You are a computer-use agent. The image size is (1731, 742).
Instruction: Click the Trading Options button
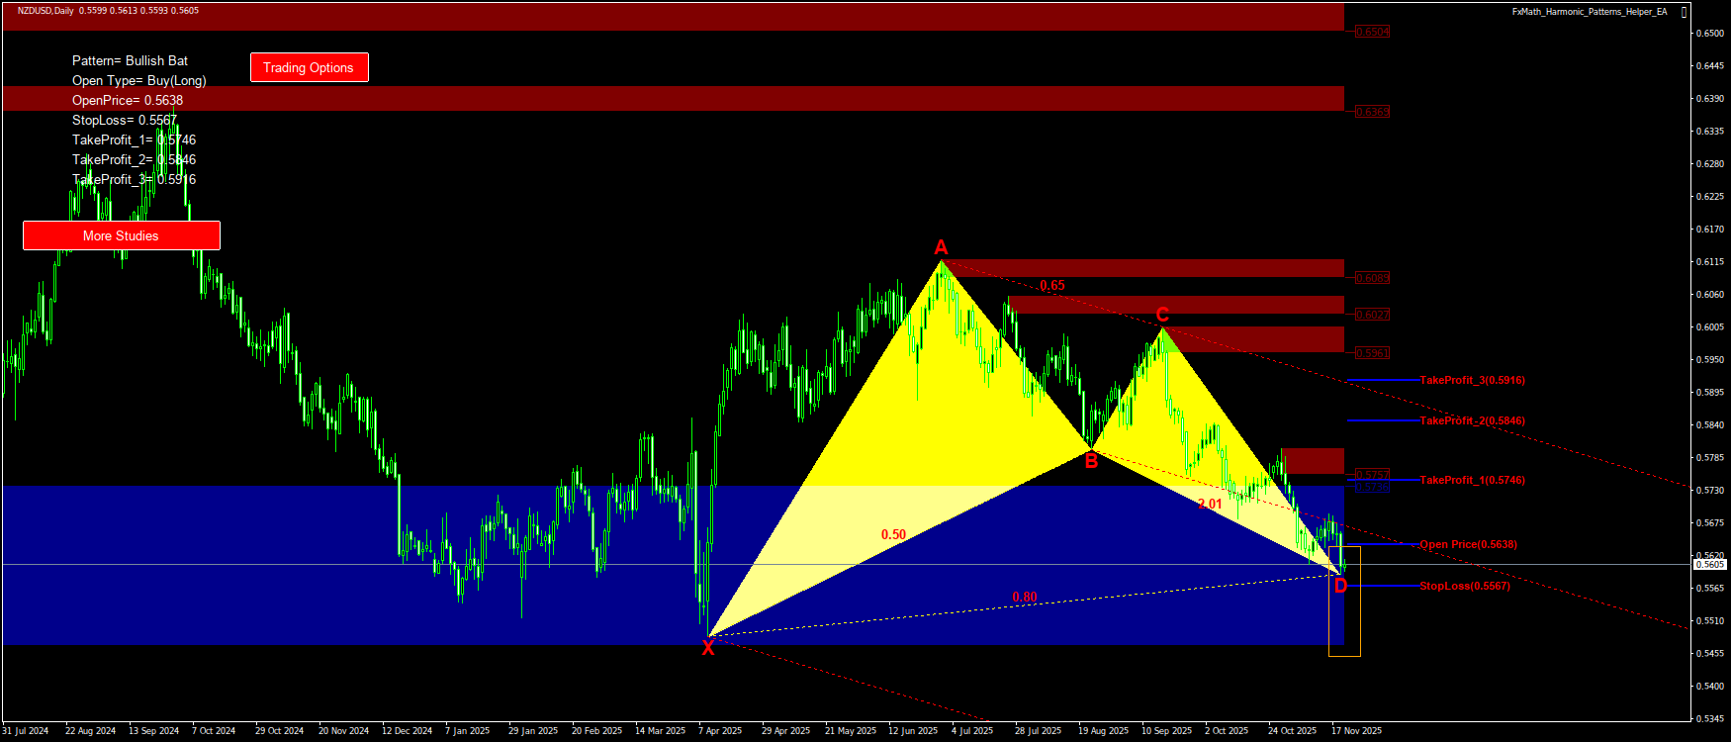pyautogui.click(x=309, y=67)
